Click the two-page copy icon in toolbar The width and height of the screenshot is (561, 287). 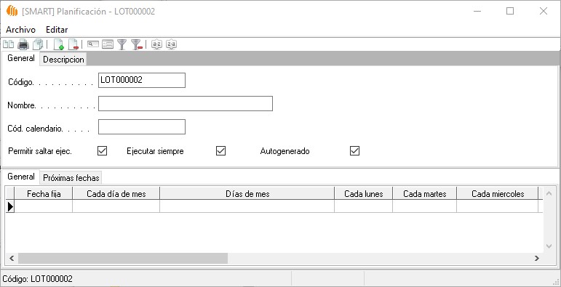click(x=8, y=44)
